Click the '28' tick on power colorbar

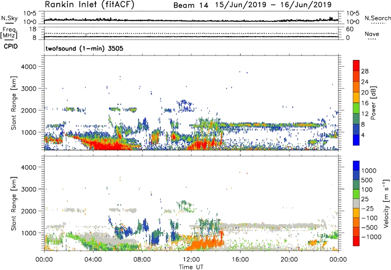pos(365,71)
